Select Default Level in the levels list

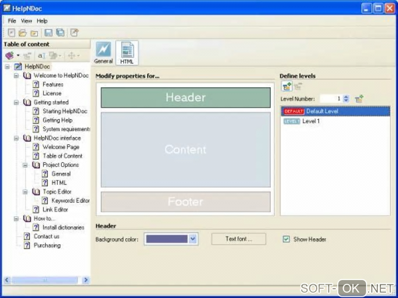[335, 111]
